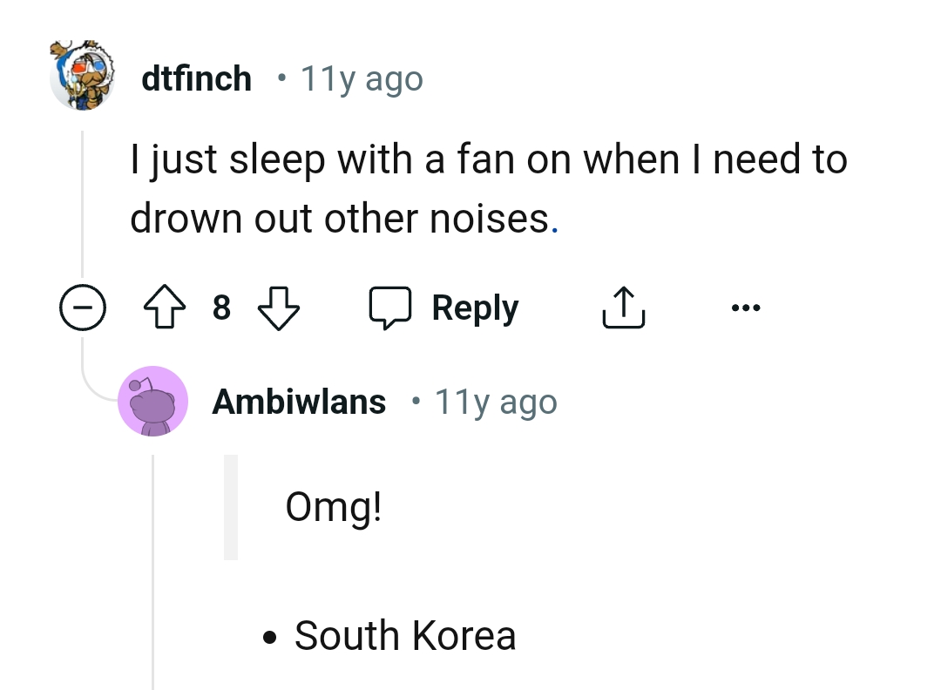The height and width of the screenshot is (690, 941).
Task: Open Ambiwlans' Snoo avatar
Action: tap(153, 401)
